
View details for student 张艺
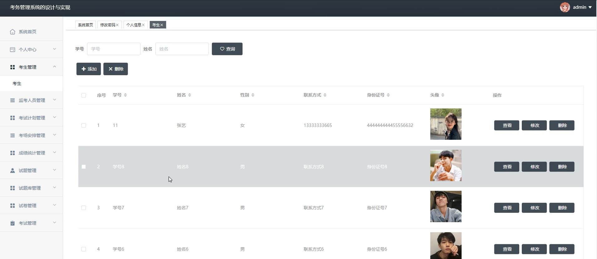tap(507, 125)
